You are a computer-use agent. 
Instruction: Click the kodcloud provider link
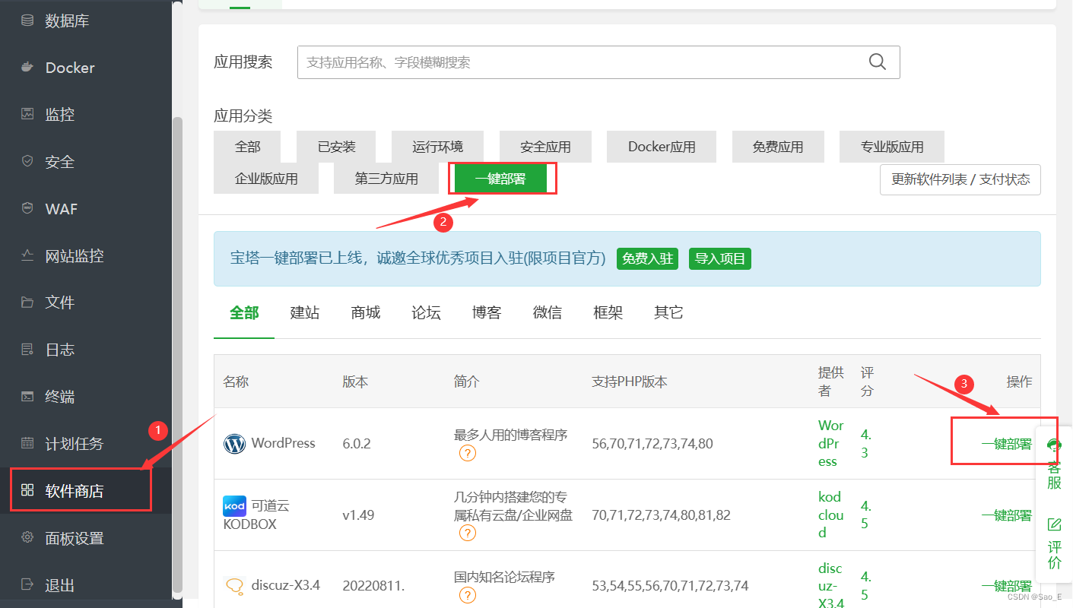coord(831,515)
